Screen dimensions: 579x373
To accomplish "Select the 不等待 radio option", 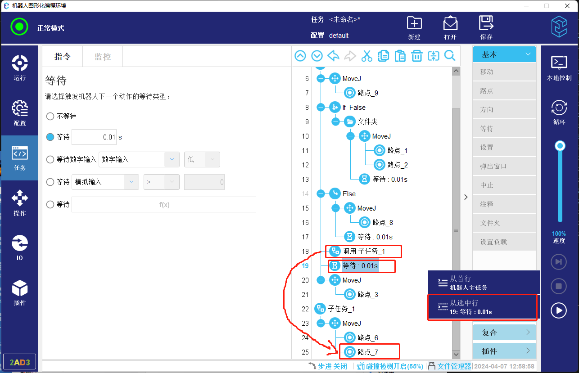I will pyautogui.click(x=50, y=117).
